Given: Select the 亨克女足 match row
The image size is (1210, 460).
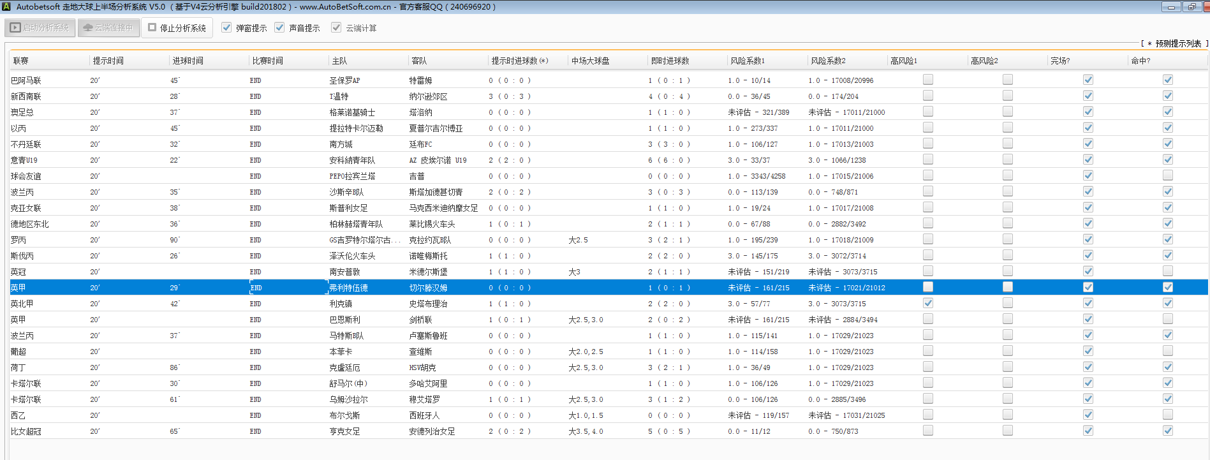Looking at the screenshot, I should coord(344,431).
